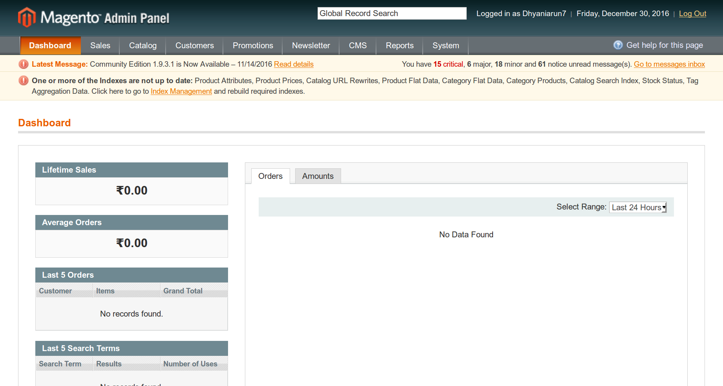Screen dimensions: 723x386
Task: Click the Last 5 Search Terms heading
Action: 131,348
